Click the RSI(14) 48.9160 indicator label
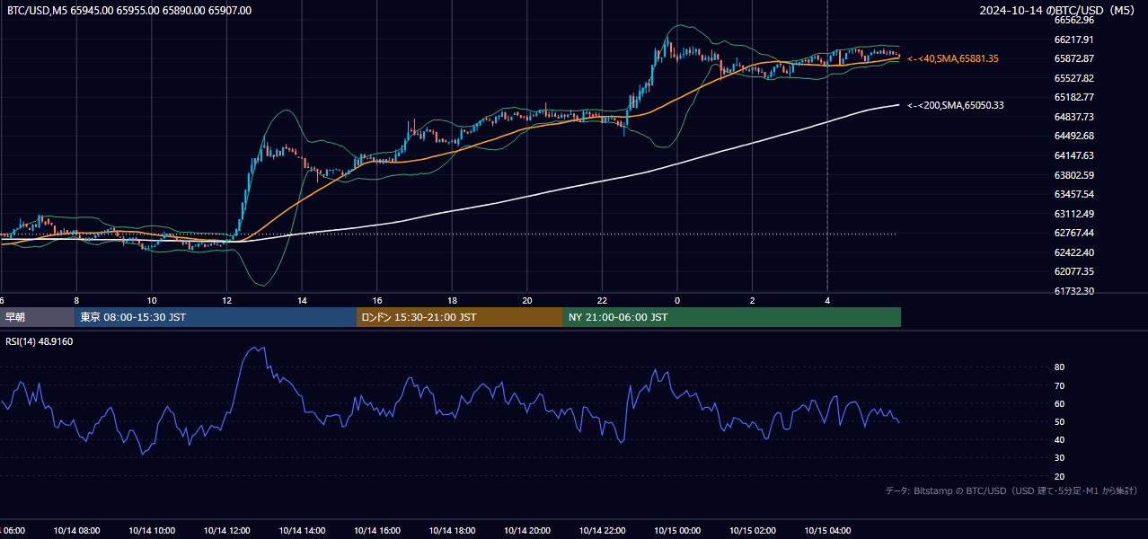This screenshot has height=539, width=1148. pos(40,341)
